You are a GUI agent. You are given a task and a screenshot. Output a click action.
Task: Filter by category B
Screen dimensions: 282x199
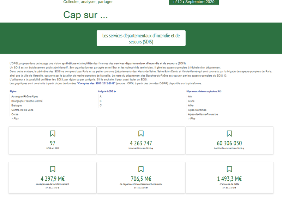101,101
